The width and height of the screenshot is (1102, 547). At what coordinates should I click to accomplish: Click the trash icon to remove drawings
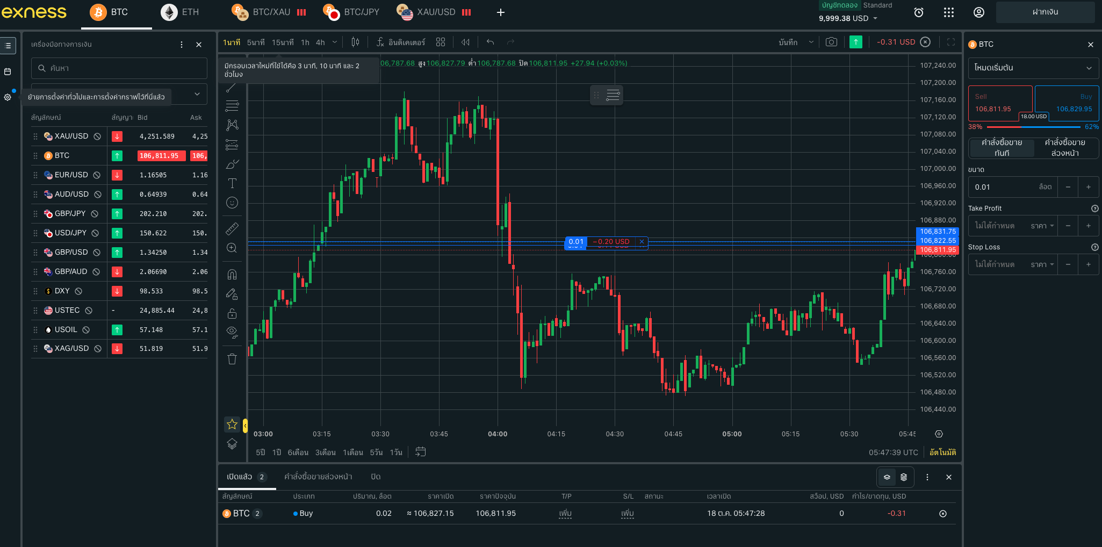pos(232,359)
